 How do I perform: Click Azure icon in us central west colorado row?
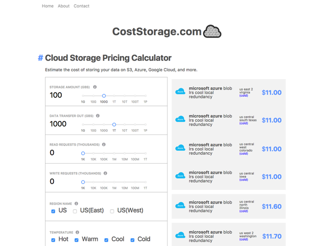pyautogui.click(x=180, y=148)
